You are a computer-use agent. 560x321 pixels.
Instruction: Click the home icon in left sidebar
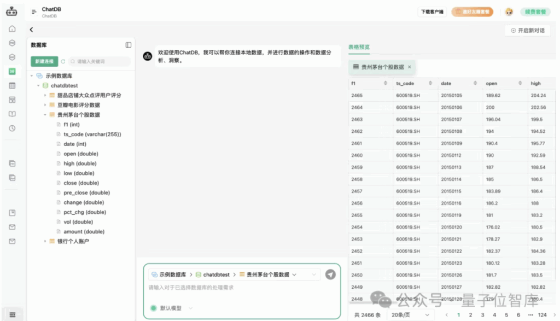[x=12, y=29]
